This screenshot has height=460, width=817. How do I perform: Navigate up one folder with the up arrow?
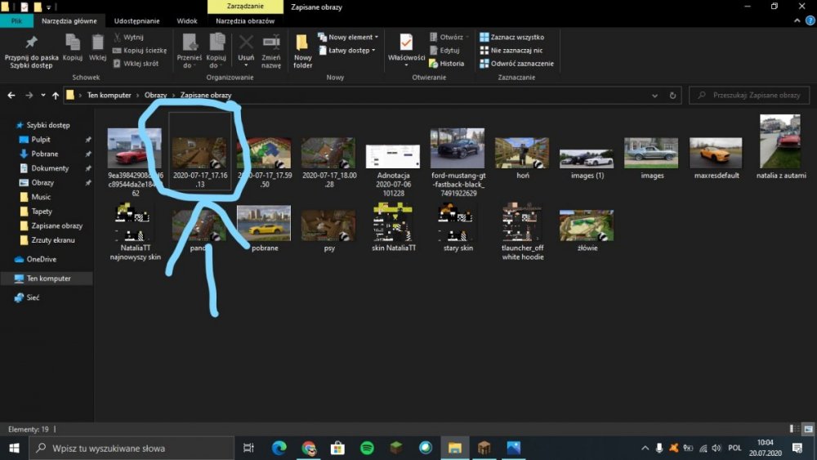coord(56,96)
